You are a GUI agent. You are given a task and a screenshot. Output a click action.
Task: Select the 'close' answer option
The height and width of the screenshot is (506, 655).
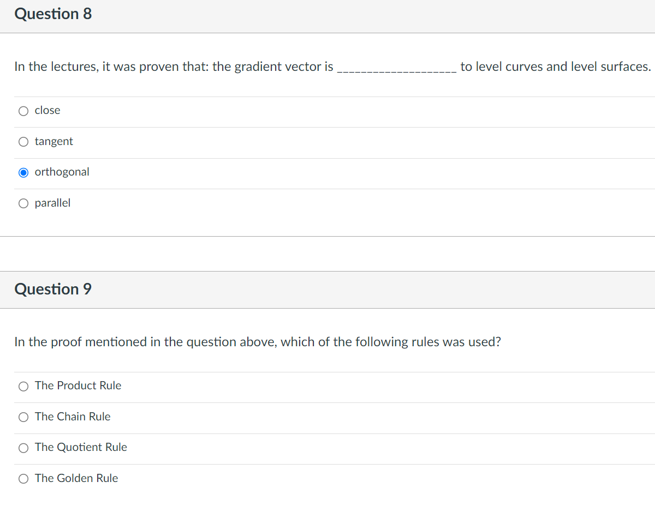[23, 111]
